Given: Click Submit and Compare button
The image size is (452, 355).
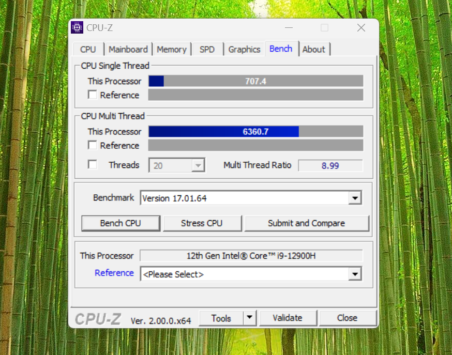Looking at the screenshot, I should click(x=307, y=223).
